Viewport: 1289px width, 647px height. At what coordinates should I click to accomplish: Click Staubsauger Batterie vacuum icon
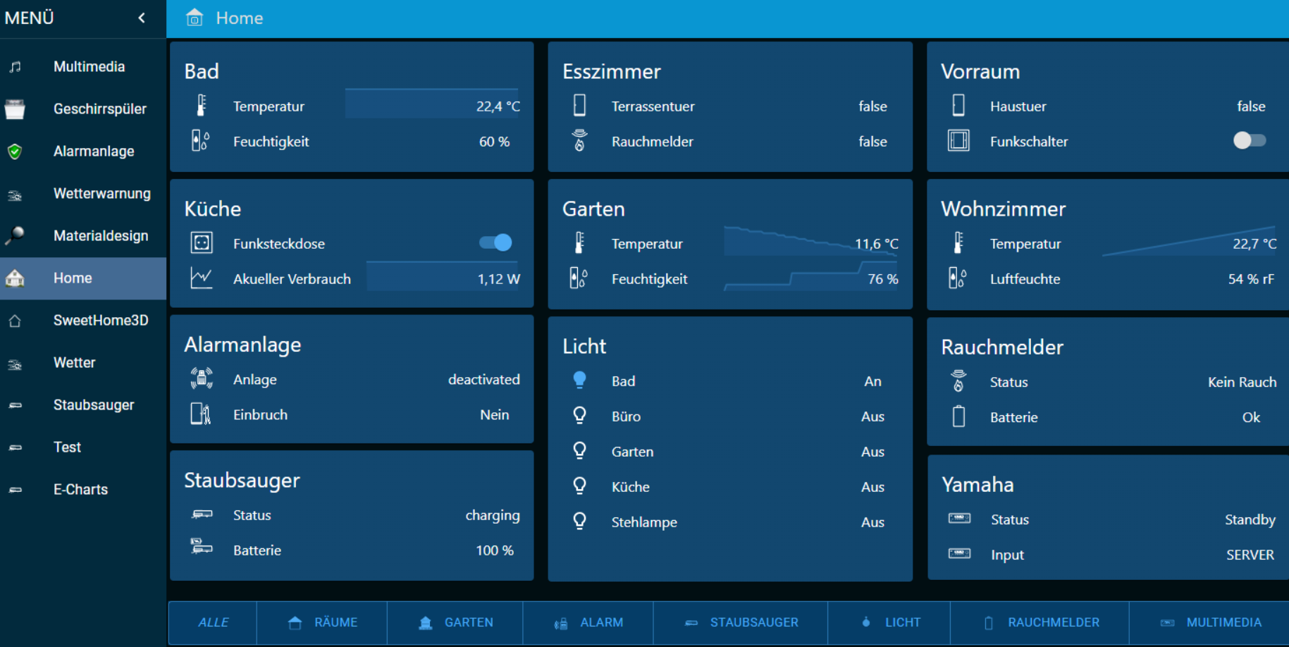point(202,546)
